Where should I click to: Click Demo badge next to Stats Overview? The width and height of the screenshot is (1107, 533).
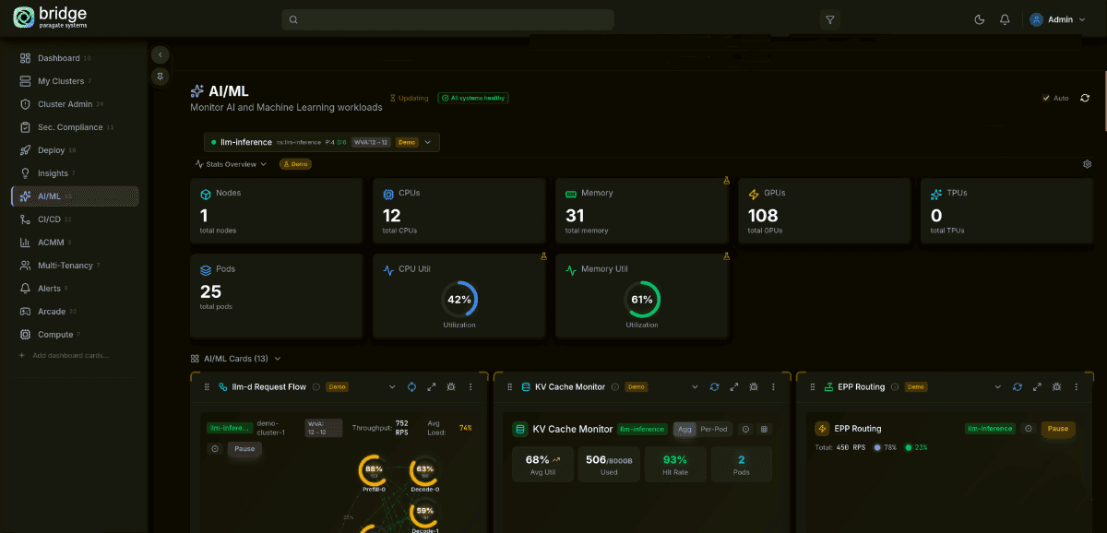click(x=295, y=164)
